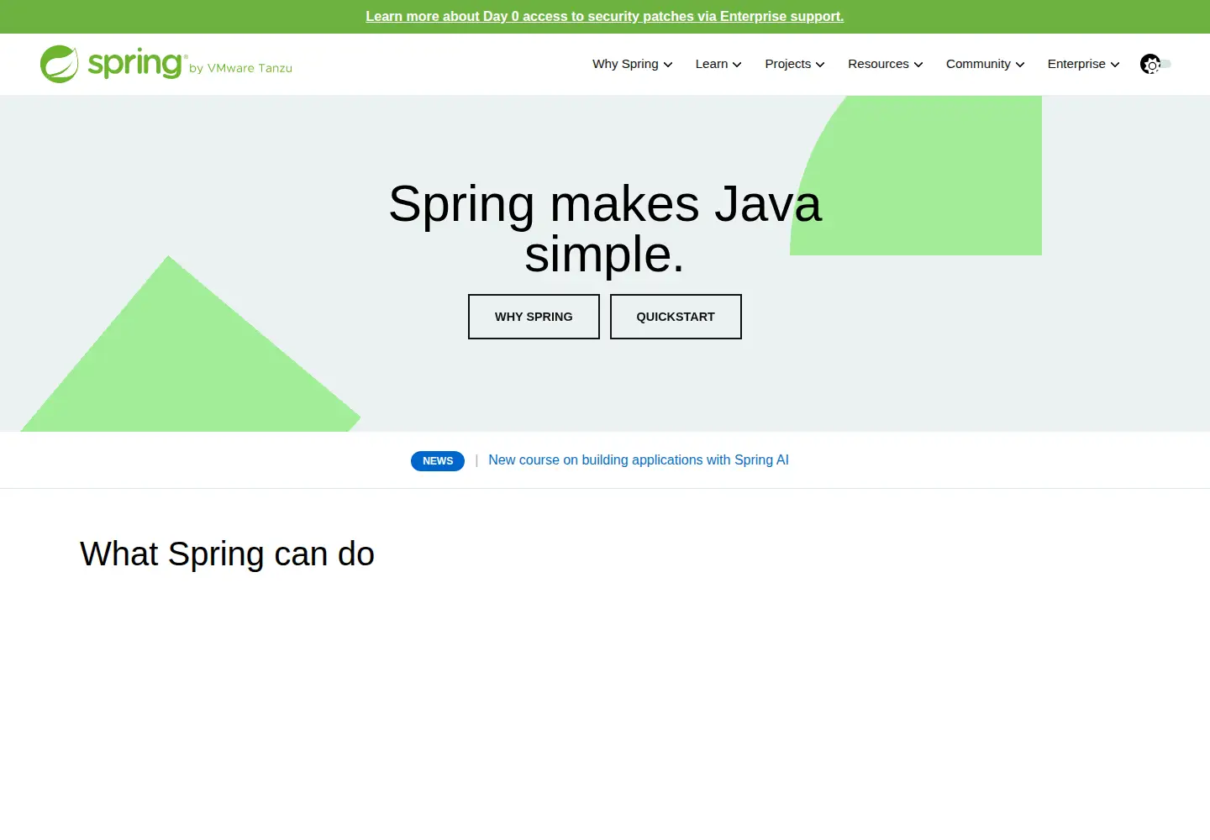Viewport: 1210px width, 840px height.
Task: Toggle the dark mode theme switch
Action: pos(1155,64)
